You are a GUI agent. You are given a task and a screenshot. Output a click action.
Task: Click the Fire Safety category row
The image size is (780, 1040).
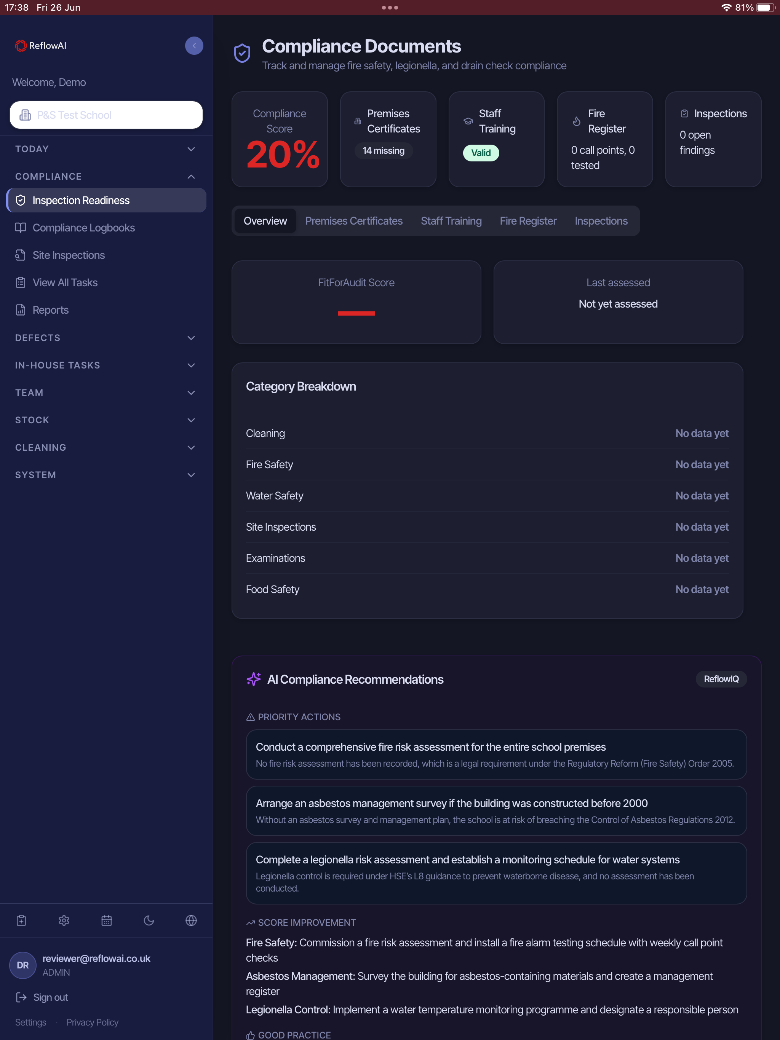(487, 464)
